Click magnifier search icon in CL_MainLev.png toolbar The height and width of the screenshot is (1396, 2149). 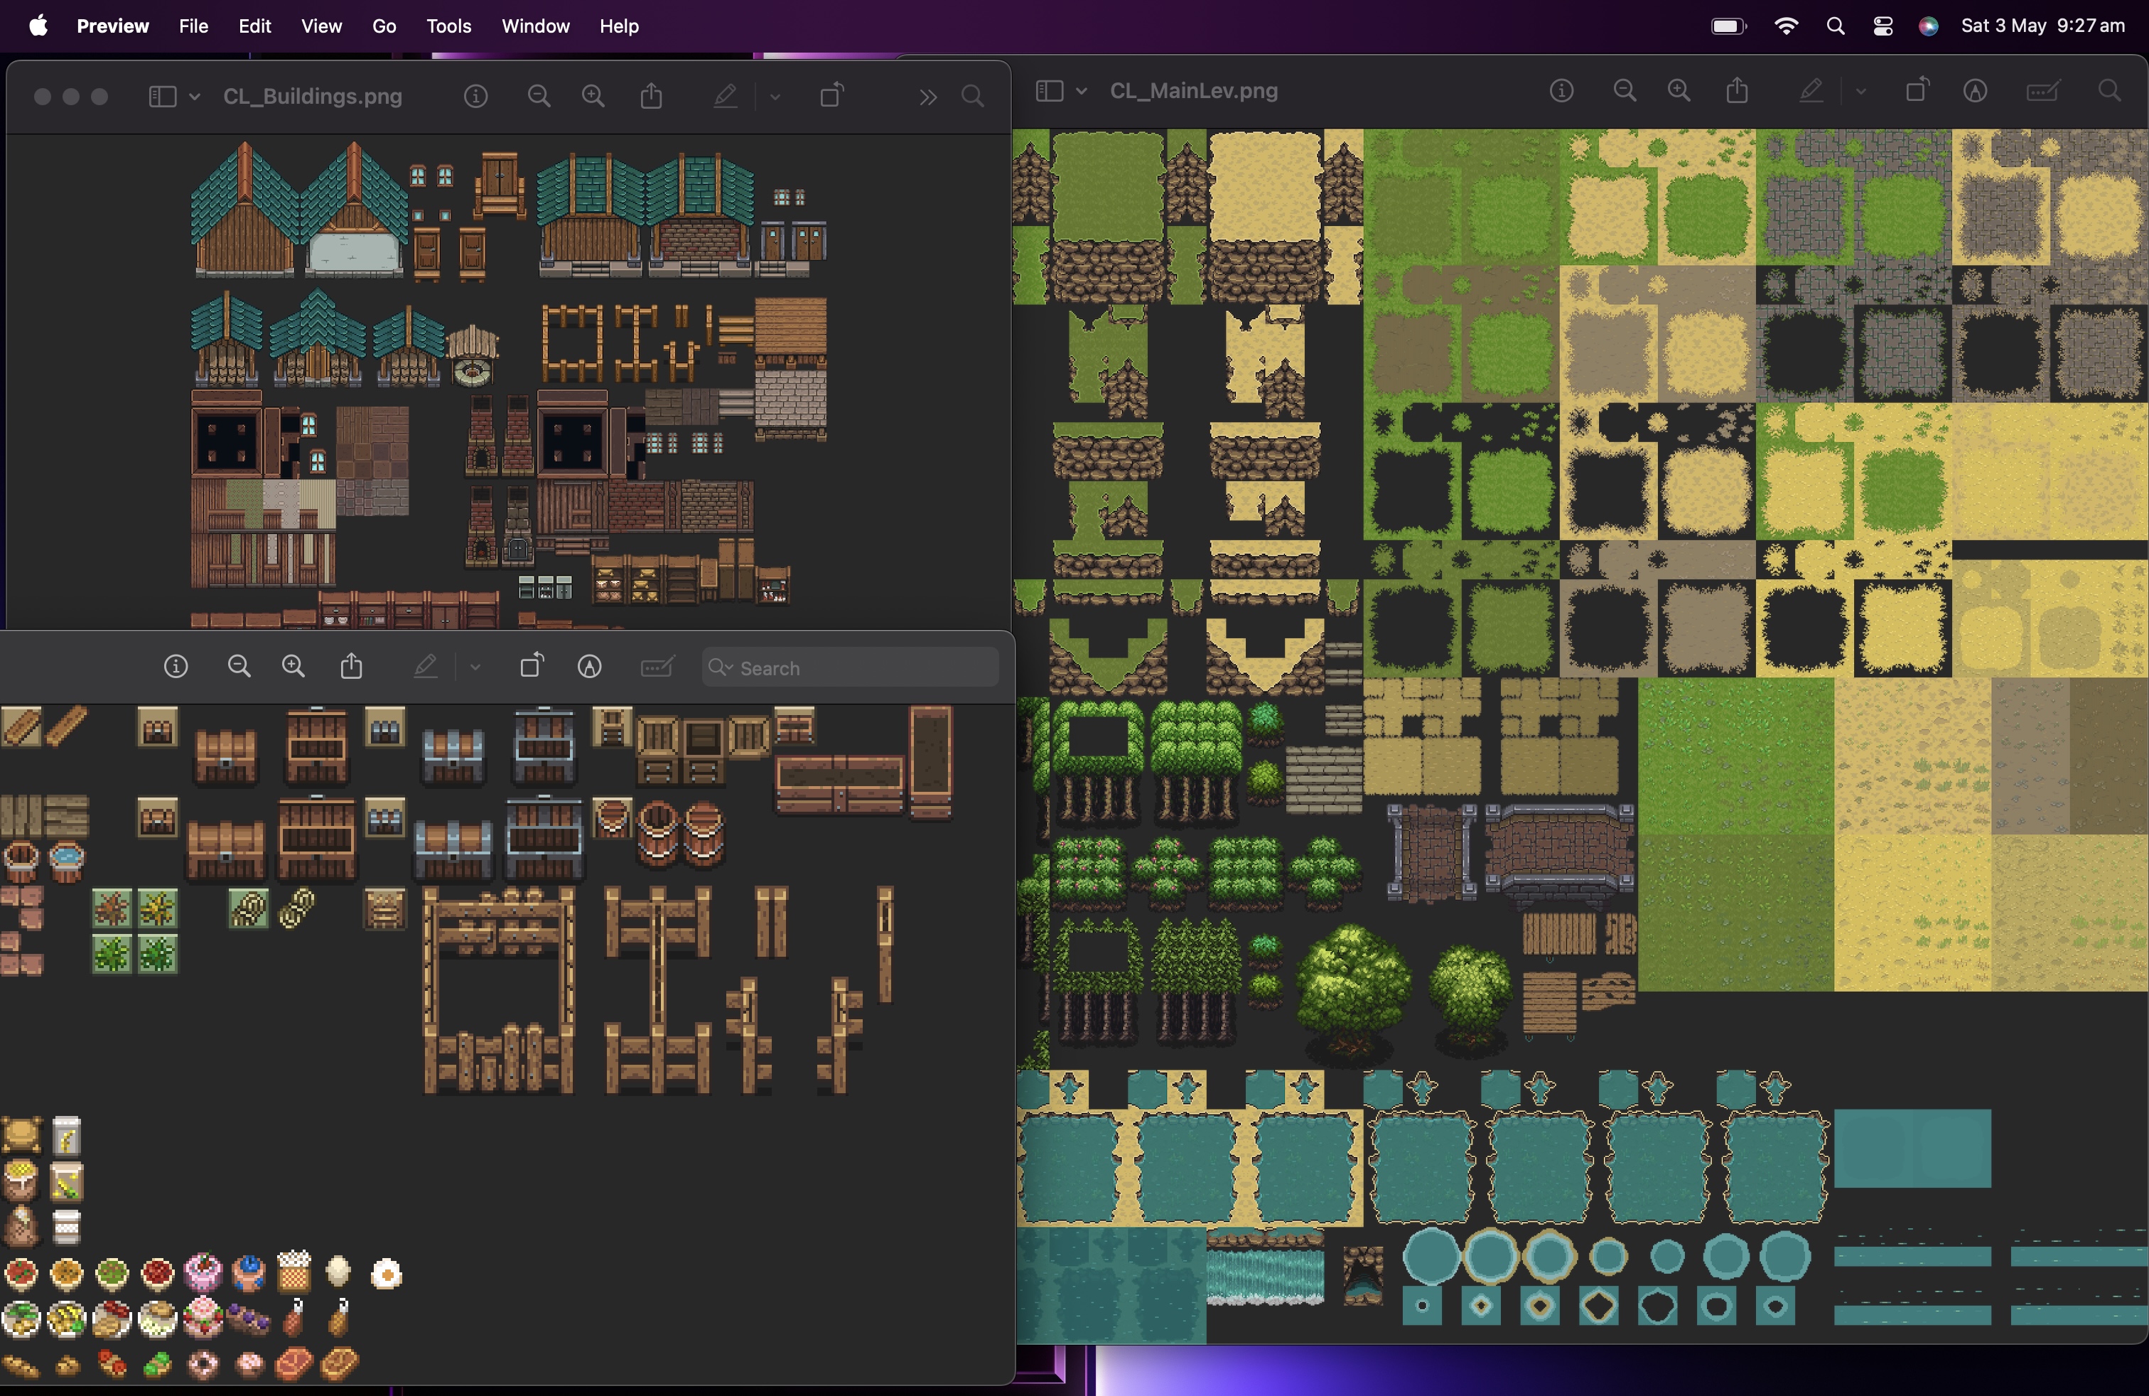[x=2109, y=91]
